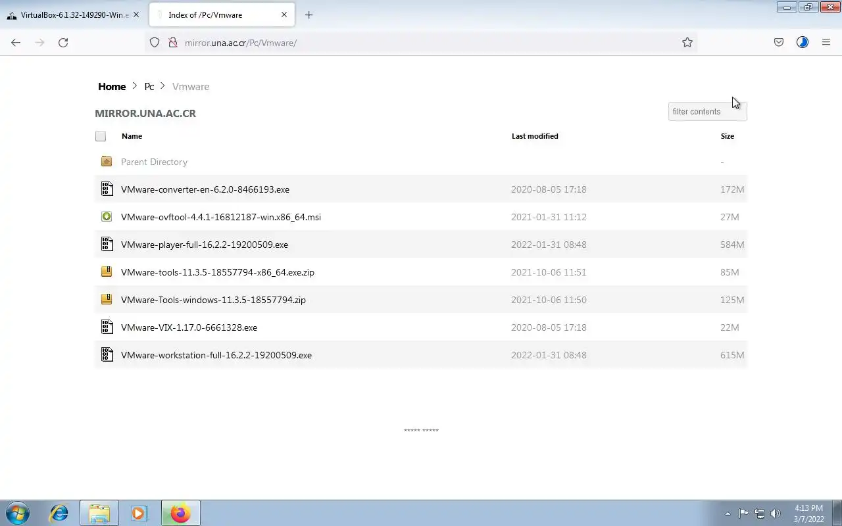Click the taskbar clock showing 4:13 PM
Image resolution: width=842 pixels, height=526 pixels.
[808, 514]
